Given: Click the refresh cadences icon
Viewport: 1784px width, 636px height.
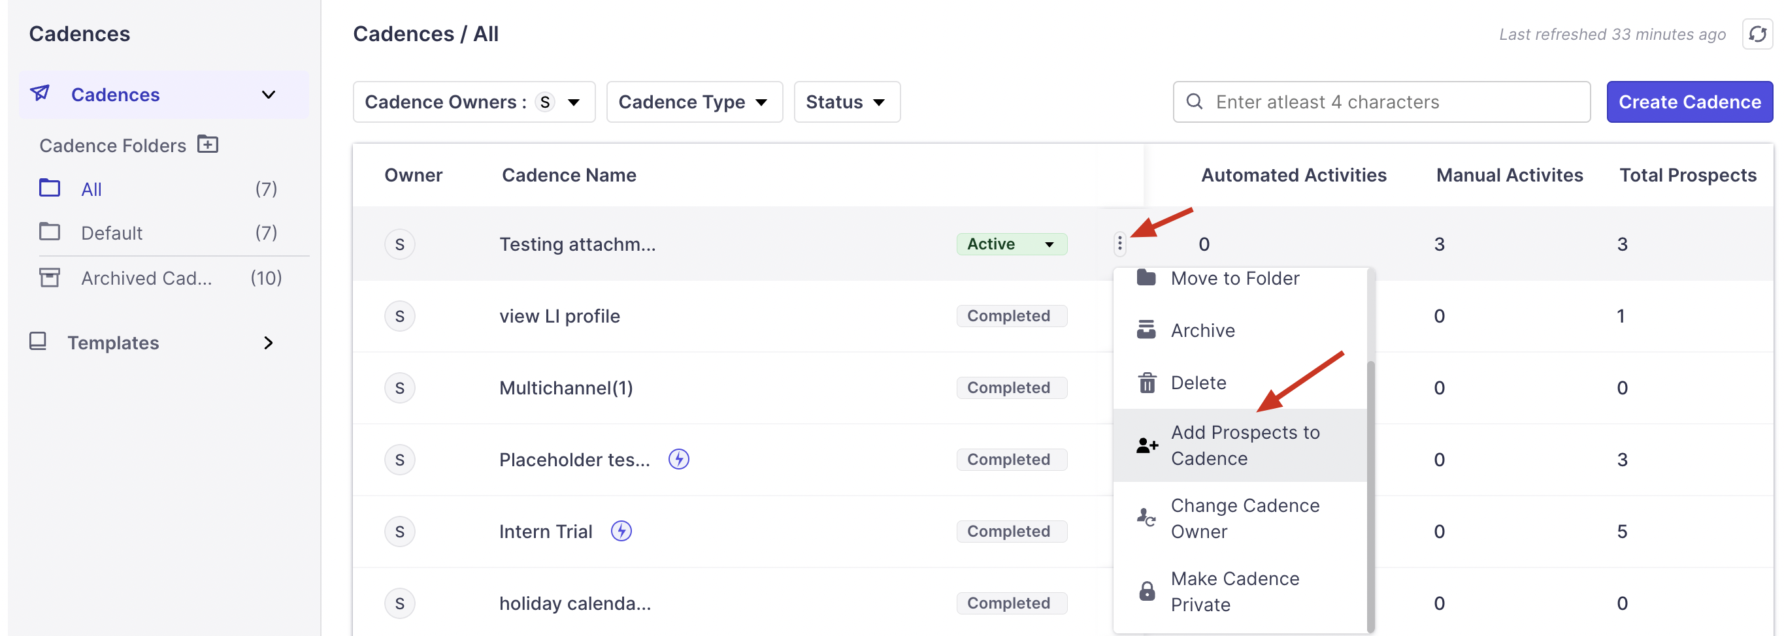Looking at the screenshot, I should pyautogui.click(x=1757, y=34).
